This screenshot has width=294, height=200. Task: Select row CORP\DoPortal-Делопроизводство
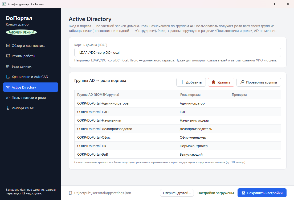click(178, 129)
